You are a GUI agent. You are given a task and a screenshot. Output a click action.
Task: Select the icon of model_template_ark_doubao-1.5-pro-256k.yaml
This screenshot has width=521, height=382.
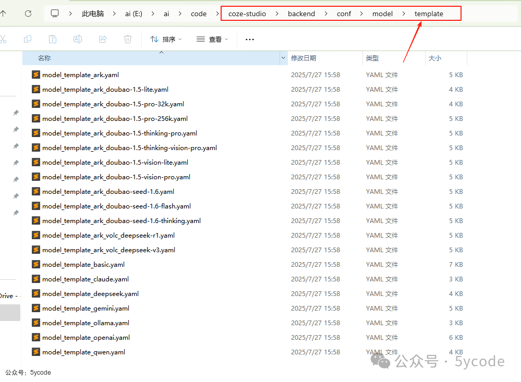point(36,118)
